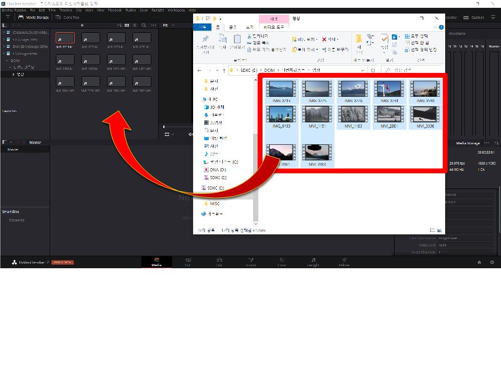Open Project Settings gear icon
Image resolution: width=501 pixels, height=375 pixels.
(x=492, y=262)
